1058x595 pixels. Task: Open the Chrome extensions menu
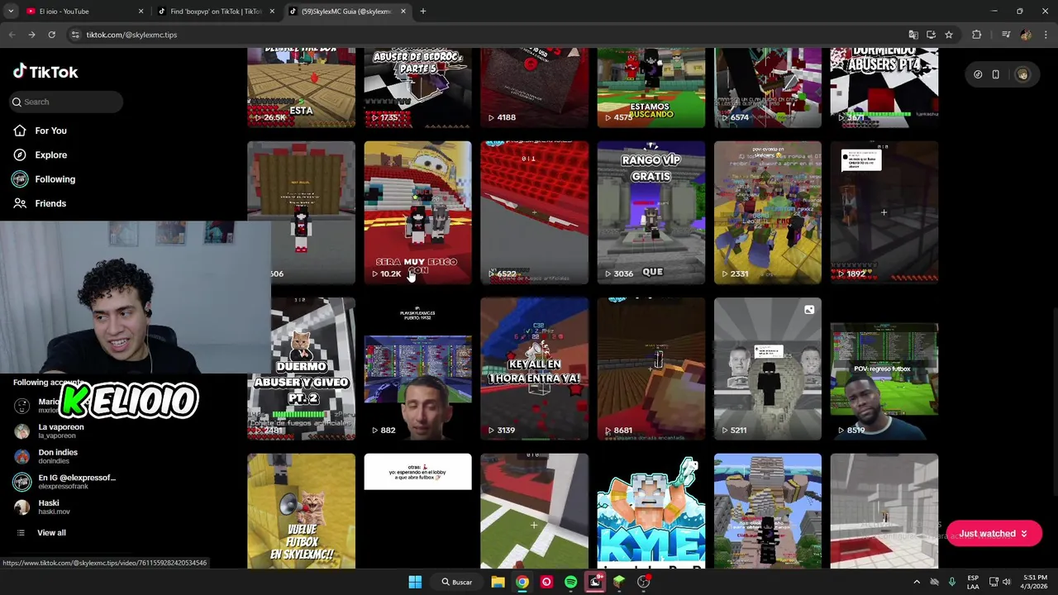977,35
